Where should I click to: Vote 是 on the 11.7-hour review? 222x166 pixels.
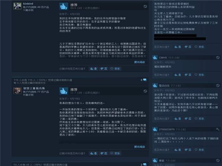click(x=94, y=153)
